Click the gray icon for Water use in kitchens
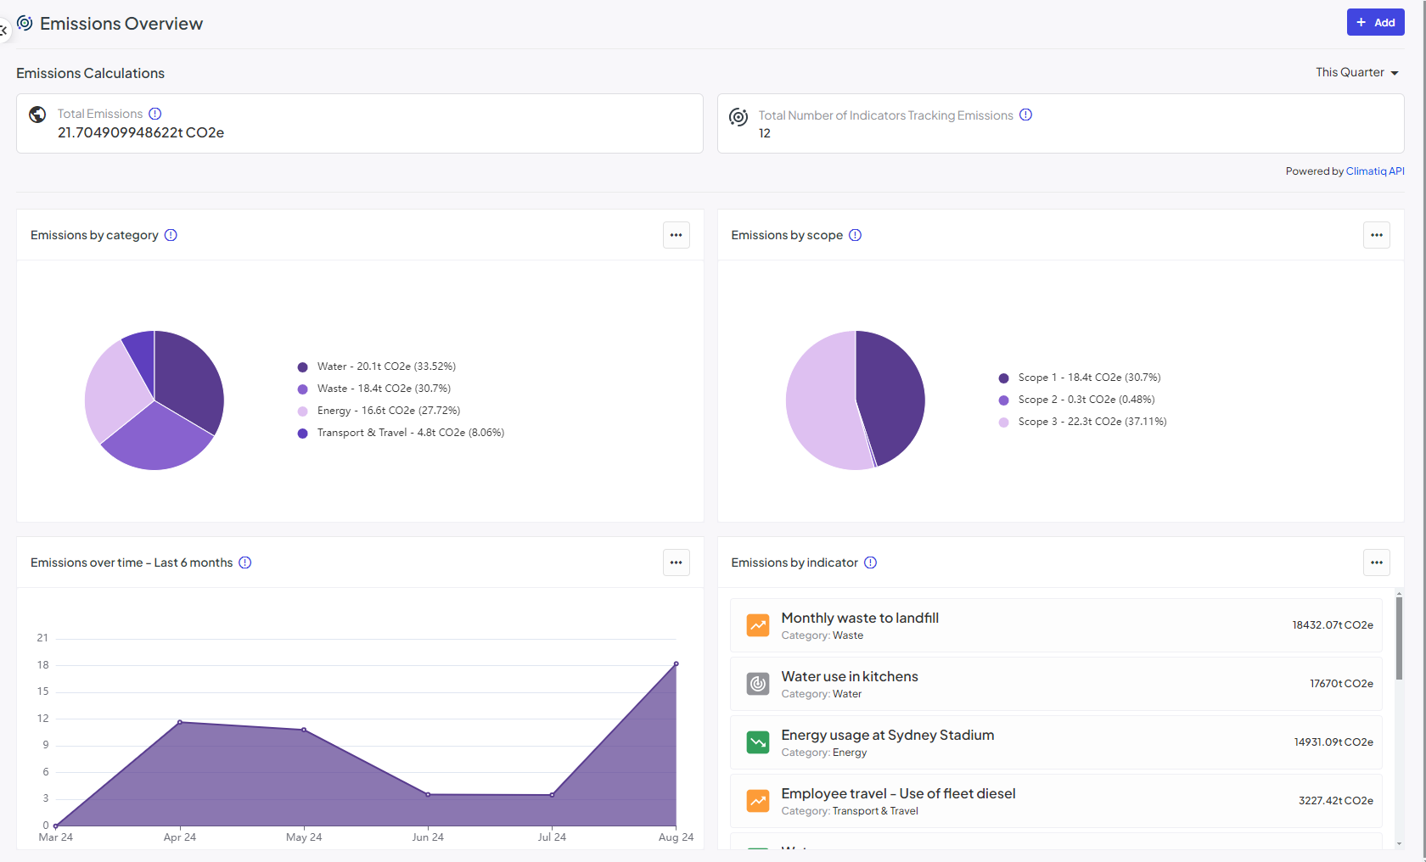 (758, 684)
